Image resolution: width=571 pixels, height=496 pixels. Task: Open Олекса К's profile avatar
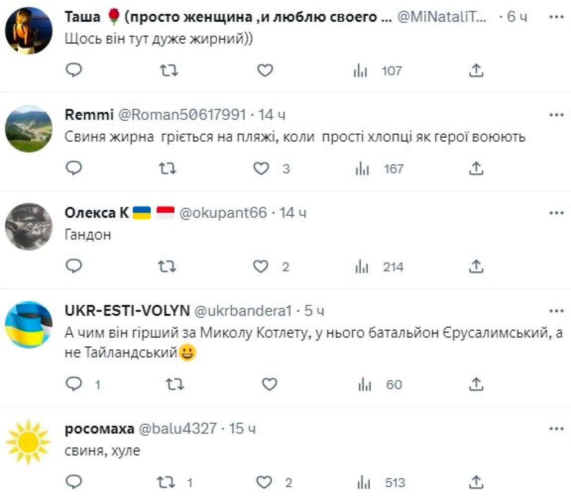[29, 226]
